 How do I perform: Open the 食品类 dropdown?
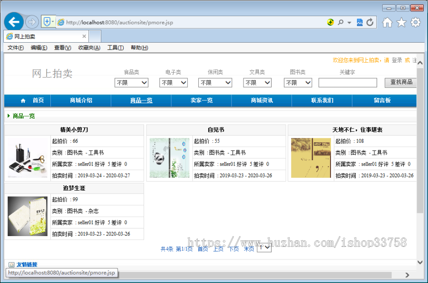132,82
